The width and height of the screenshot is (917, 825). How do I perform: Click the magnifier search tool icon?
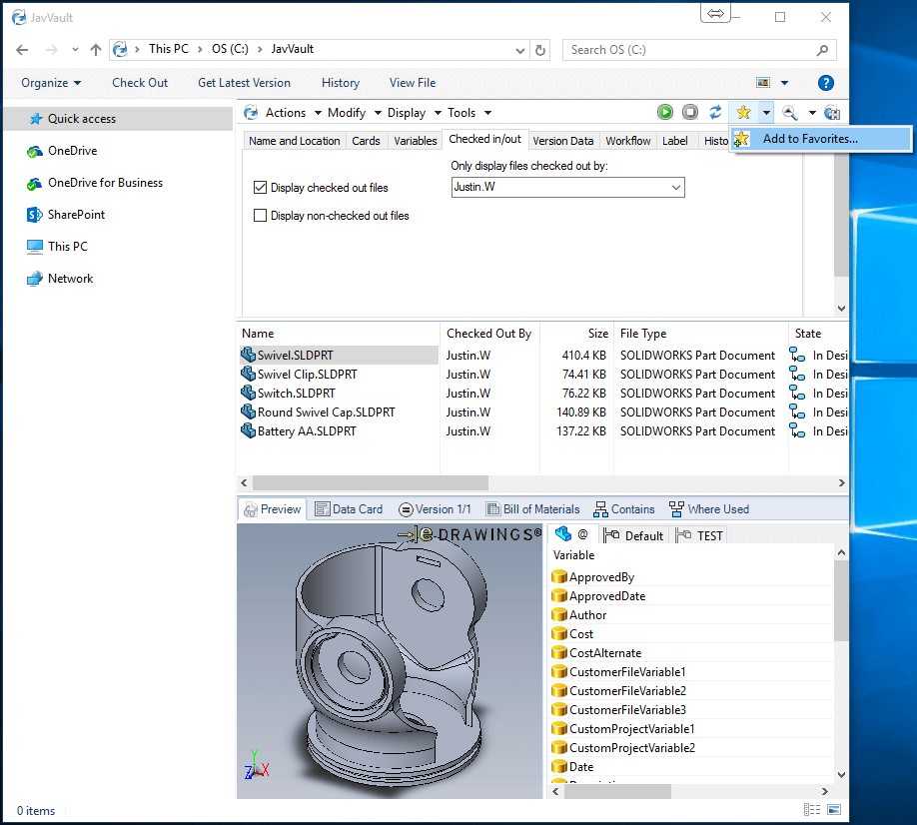789,112
